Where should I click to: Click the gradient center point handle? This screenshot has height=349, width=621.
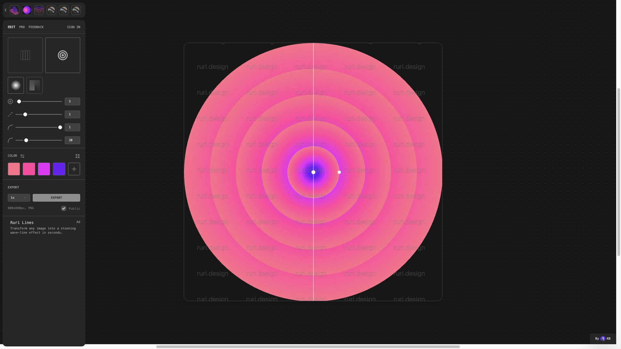(x=313, y=172)
